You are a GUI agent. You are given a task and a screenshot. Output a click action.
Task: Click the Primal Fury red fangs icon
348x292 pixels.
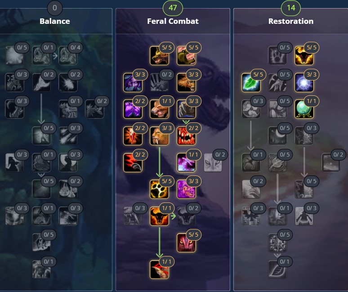point(186,136)
